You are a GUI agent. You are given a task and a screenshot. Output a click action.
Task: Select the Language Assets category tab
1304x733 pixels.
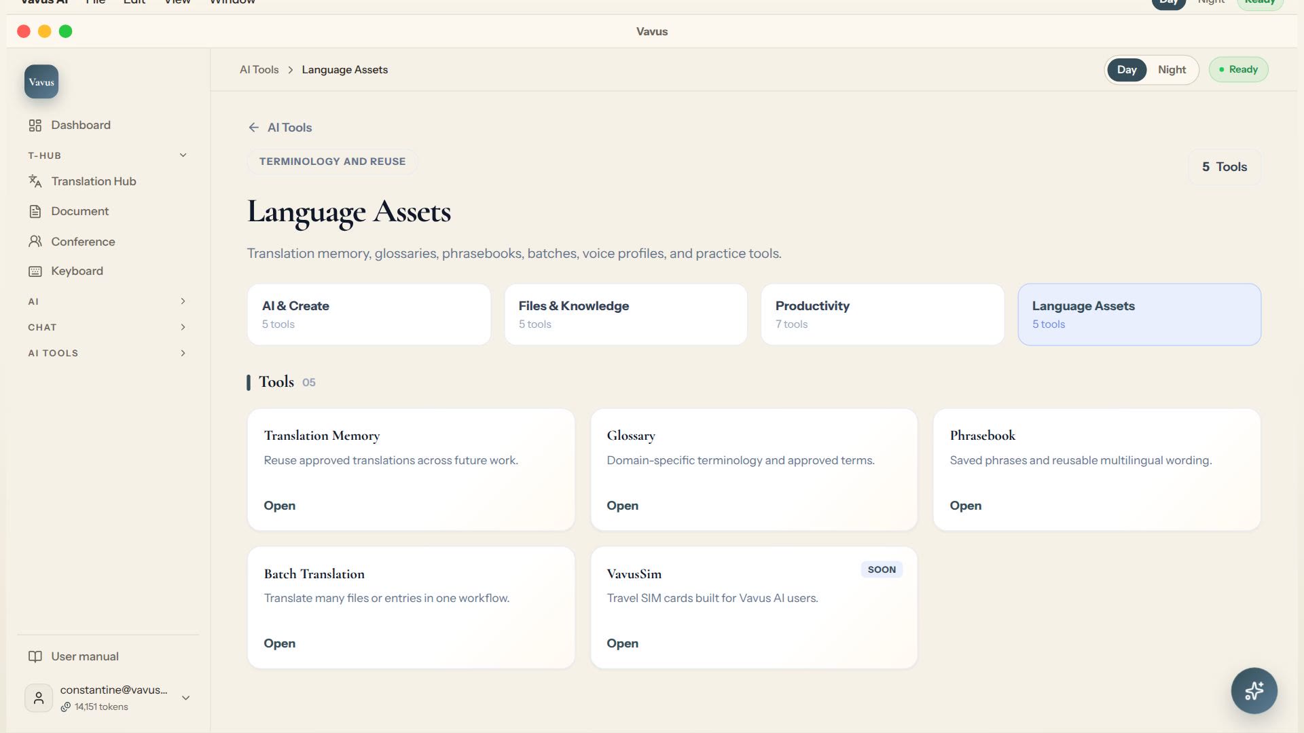1139,314
